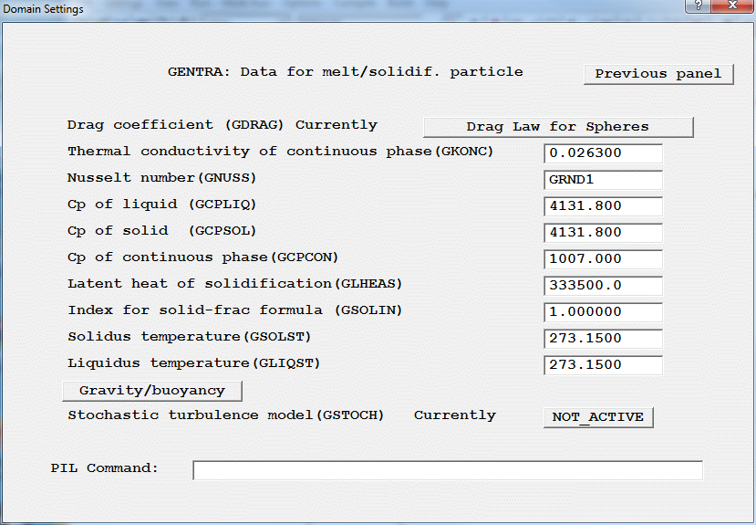
Task: Click inside the PIL Command text box
Action: [447, 470]
